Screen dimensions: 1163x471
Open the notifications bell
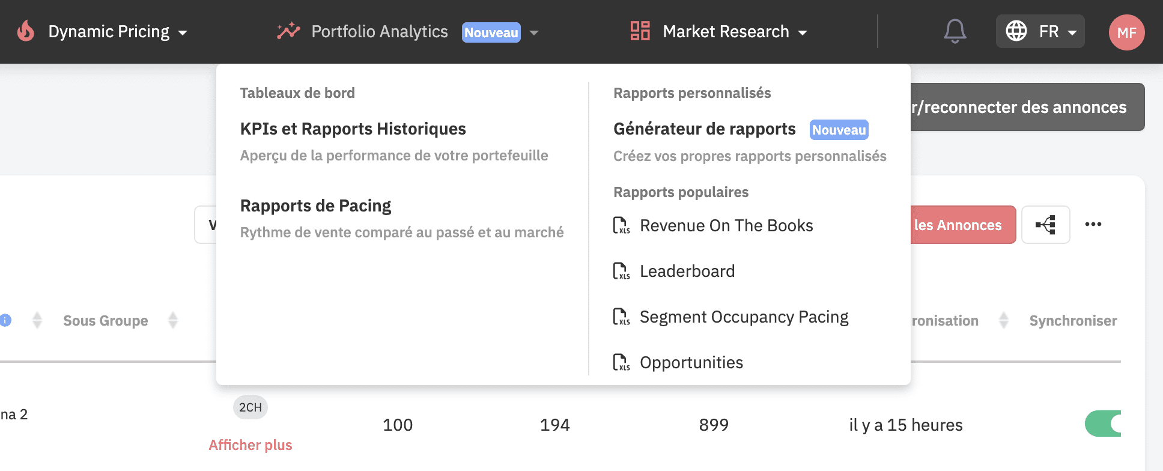point(955,31)
